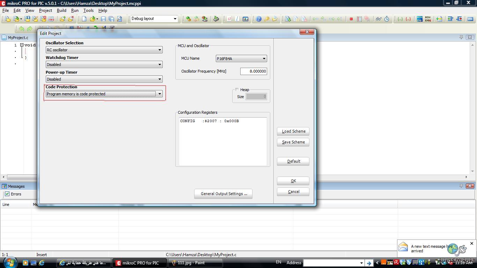The image size is (477, 268).
Task: Click the Oscillator Frequency input field
Action: [x=254, y=71]
